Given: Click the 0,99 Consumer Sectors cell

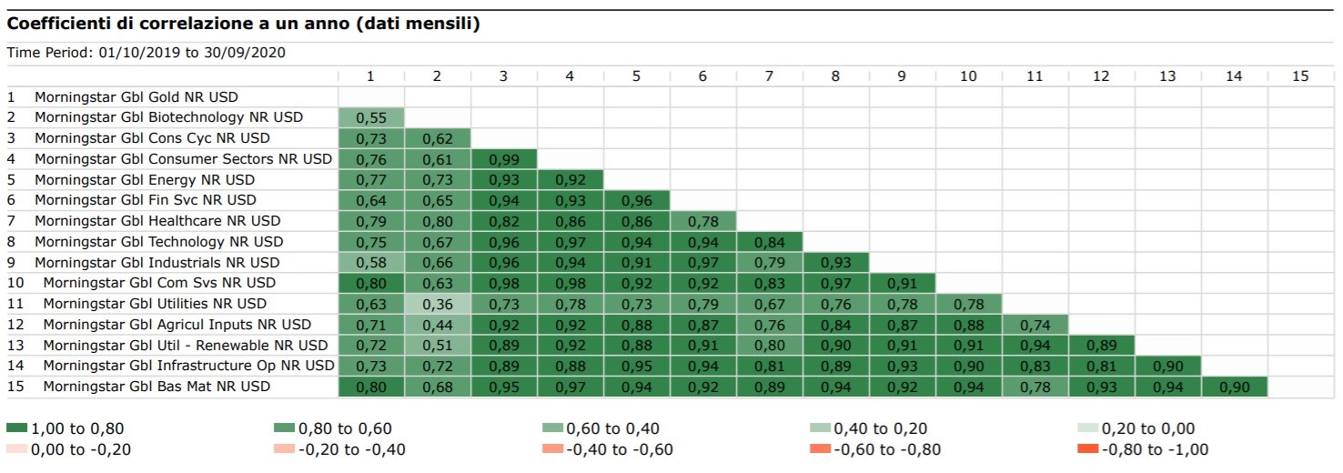Looking at the screenshot, I should (x=503, y=159).
